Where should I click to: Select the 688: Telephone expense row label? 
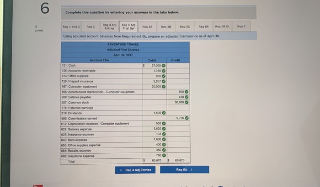78,156
